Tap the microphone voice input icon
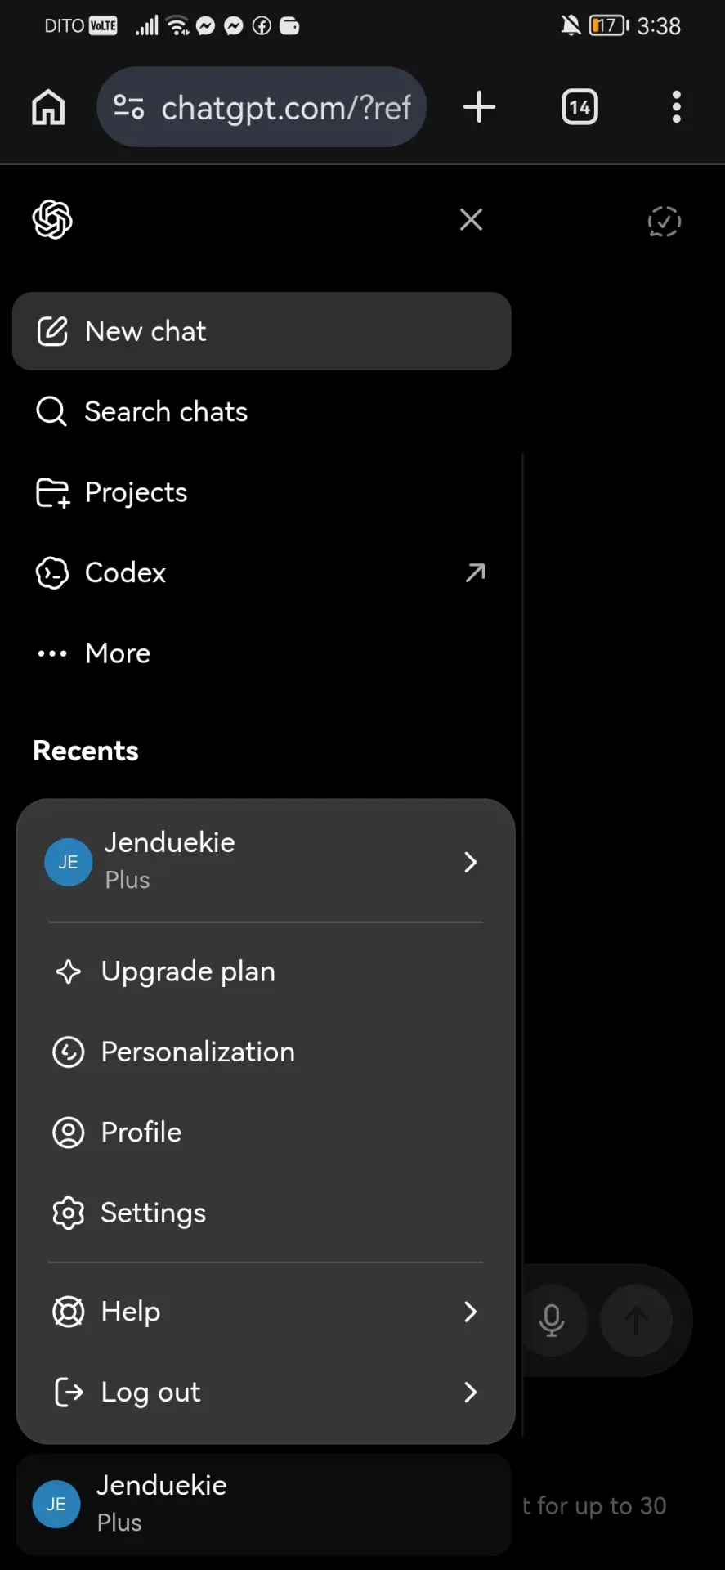The width and height of the screenshot is (725, 1570). (552, 1320)
